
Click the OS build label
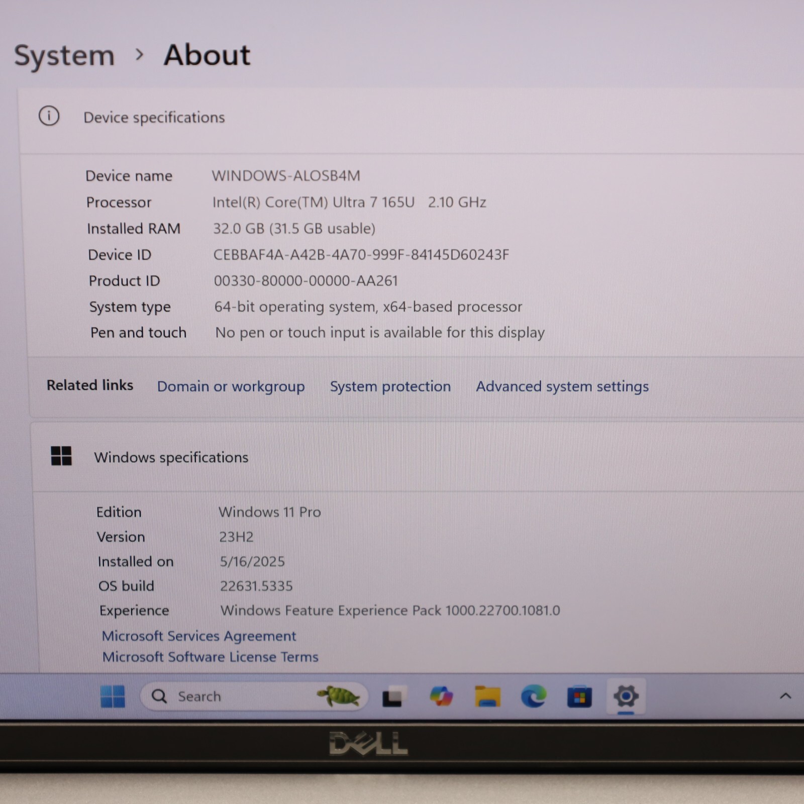[126, 586]
